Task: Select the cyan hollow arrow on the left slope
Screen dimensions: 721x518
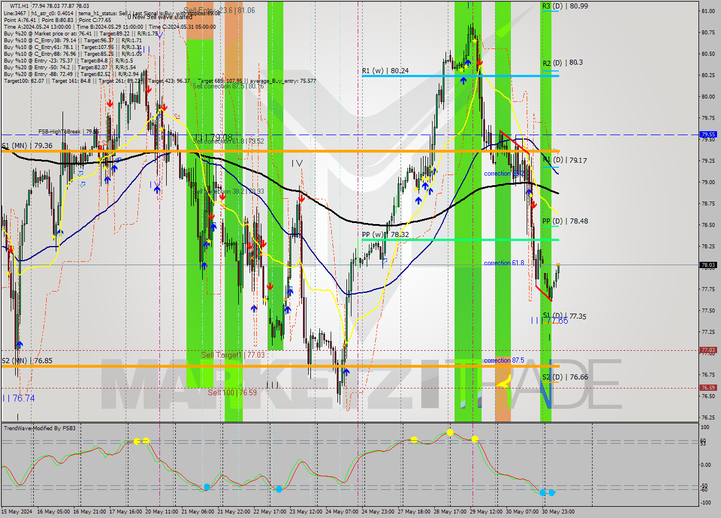Action: click(81, 174)
